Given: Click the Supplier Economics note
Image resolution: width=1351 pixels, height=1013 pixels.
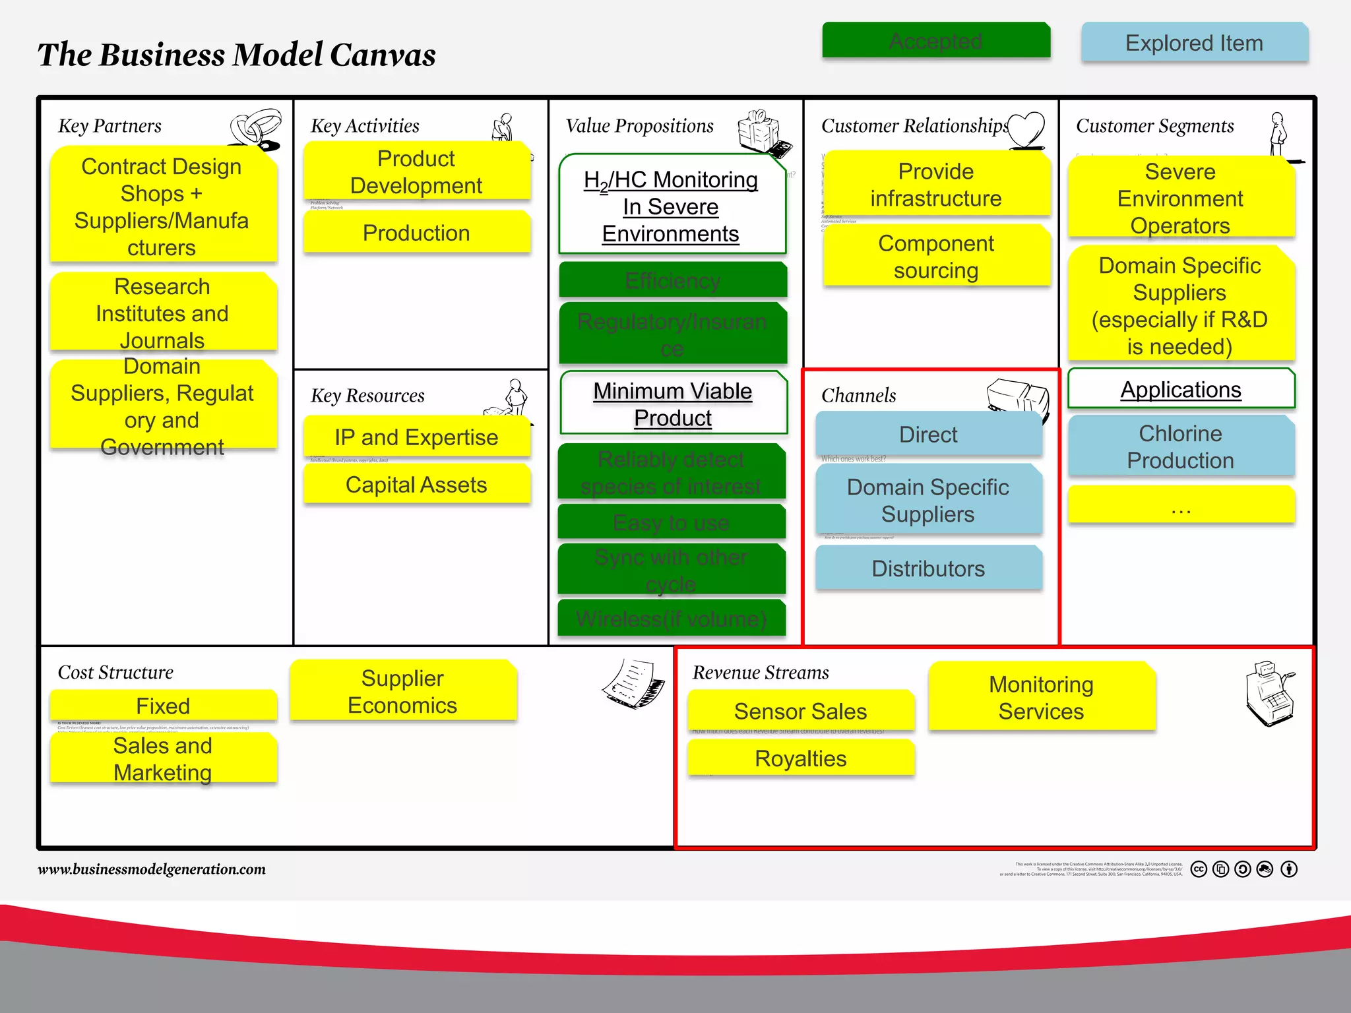Looking at the screenshot, I should pyautogui.click(x=403, y=691).
